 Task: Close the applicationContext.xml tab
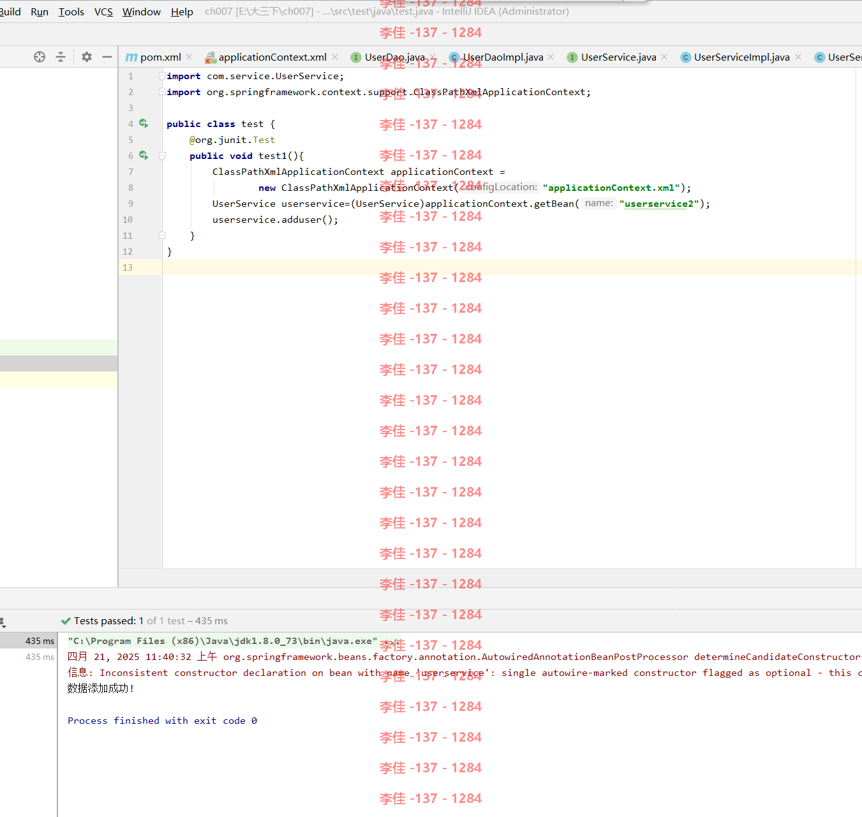pyautogui.click(x=335, y=57)
